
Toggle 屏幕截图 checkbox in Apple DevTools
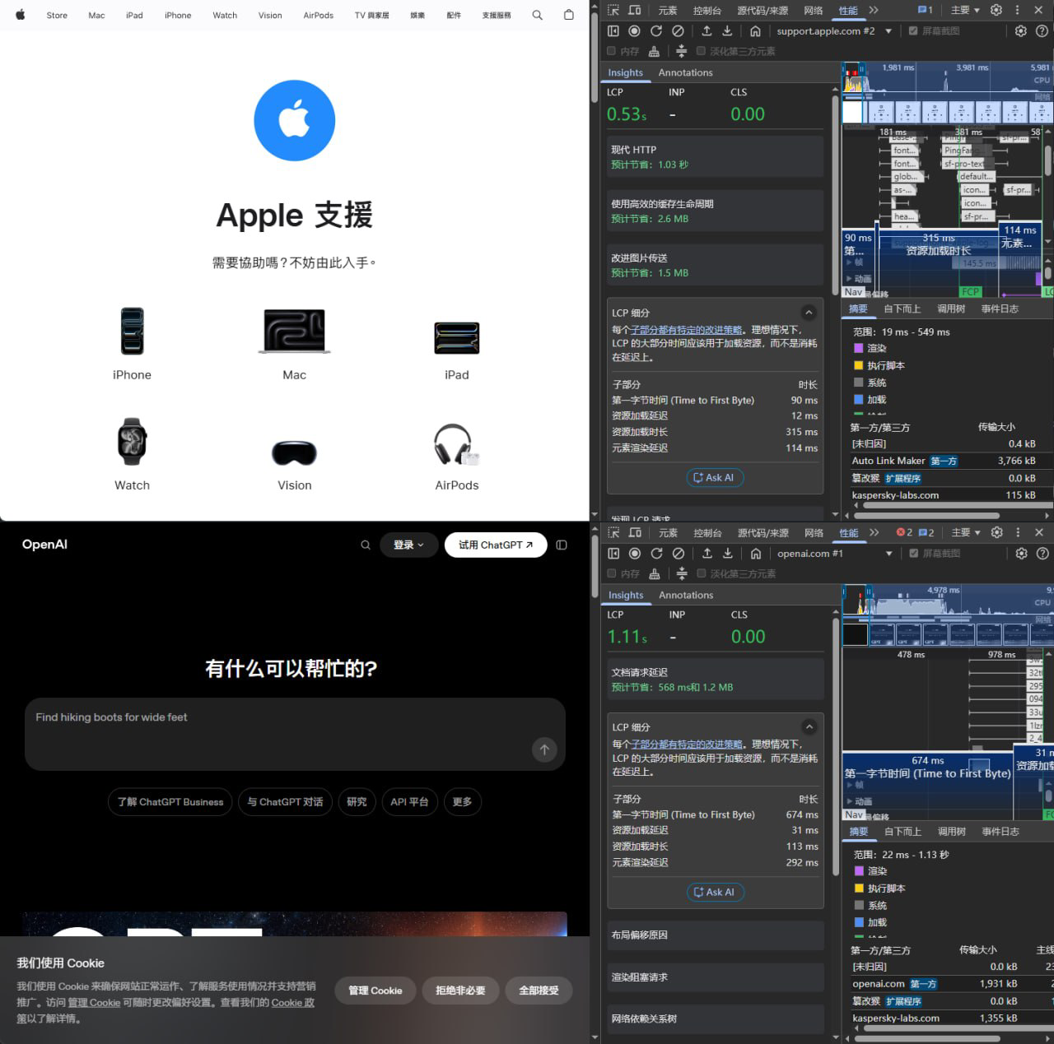click(x=913, y=30)
